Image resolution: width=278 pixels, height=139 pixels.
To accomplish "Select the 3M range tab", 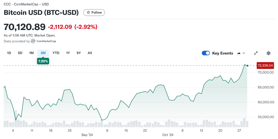I will pos(43,53).
